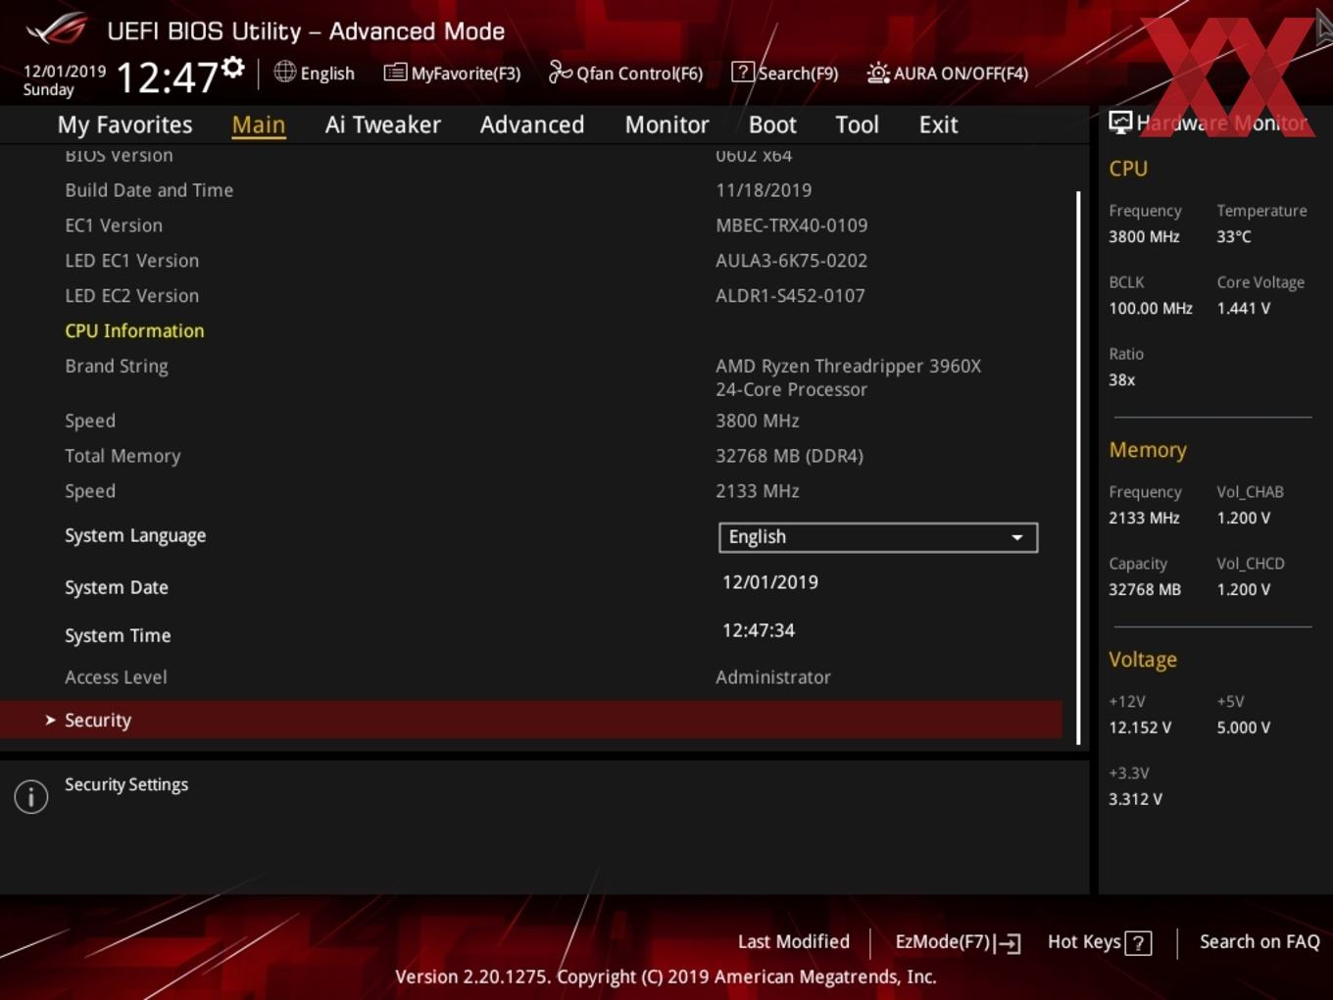Screen dimensions: 1333x1000
Task: Go to the Advanced tab
Action: click(532, 125)
